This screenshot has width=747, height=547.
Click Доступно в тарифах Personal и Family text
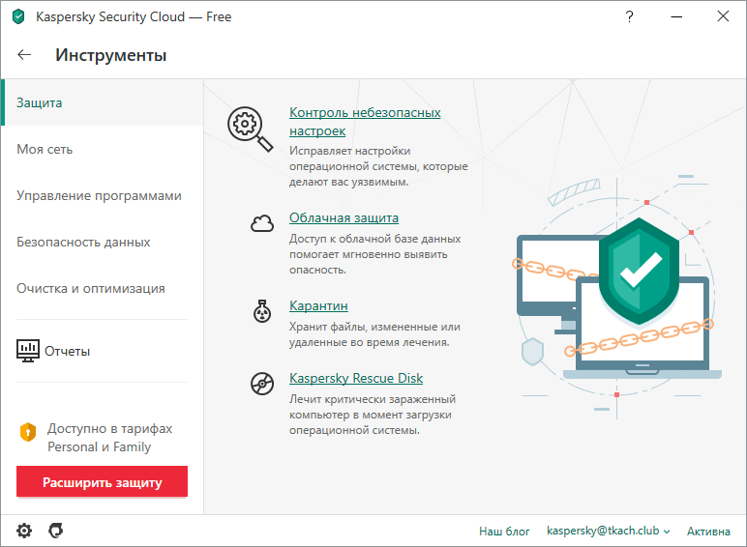[109, 438]
